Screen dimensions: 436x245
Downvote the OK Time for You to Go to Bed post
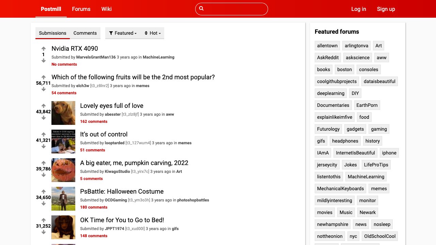pos(44,232)
